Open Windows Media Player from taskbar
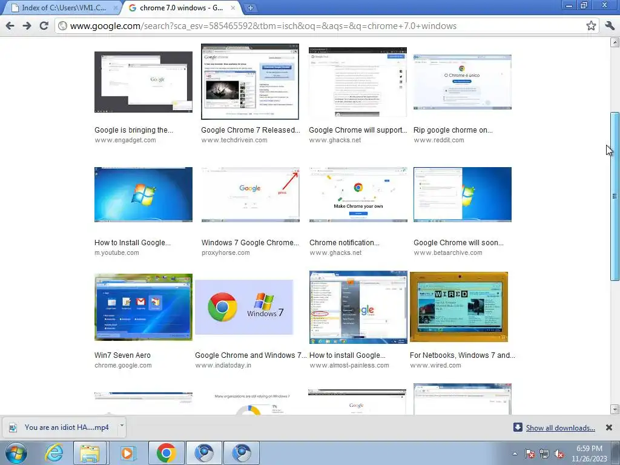Image resolution: width=620 pixels, height=465 pixels. coord(128,453)
